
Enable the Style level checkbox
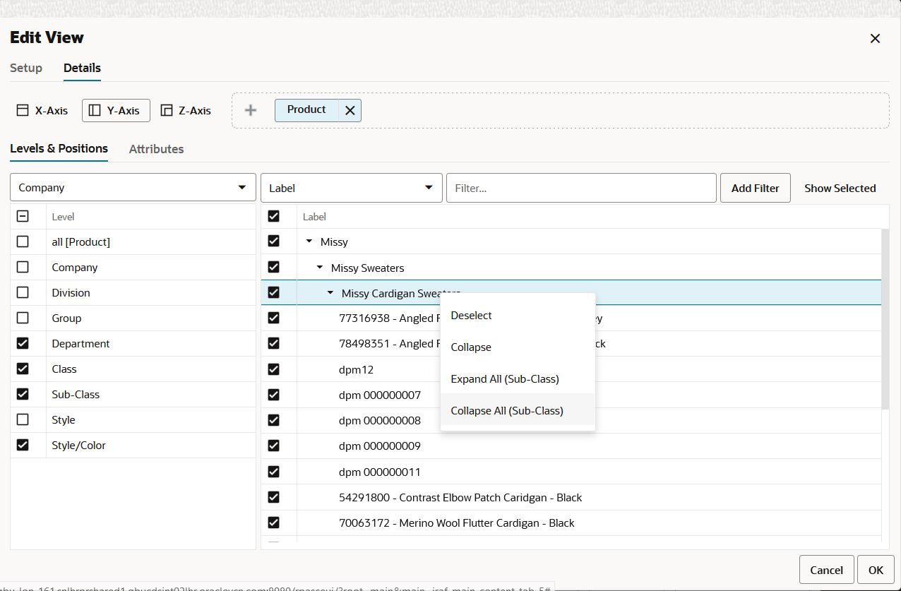23,419
